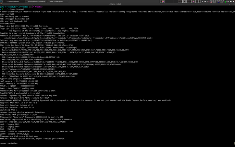Click the 'Launching APs: 1' line

click(9, 110)
